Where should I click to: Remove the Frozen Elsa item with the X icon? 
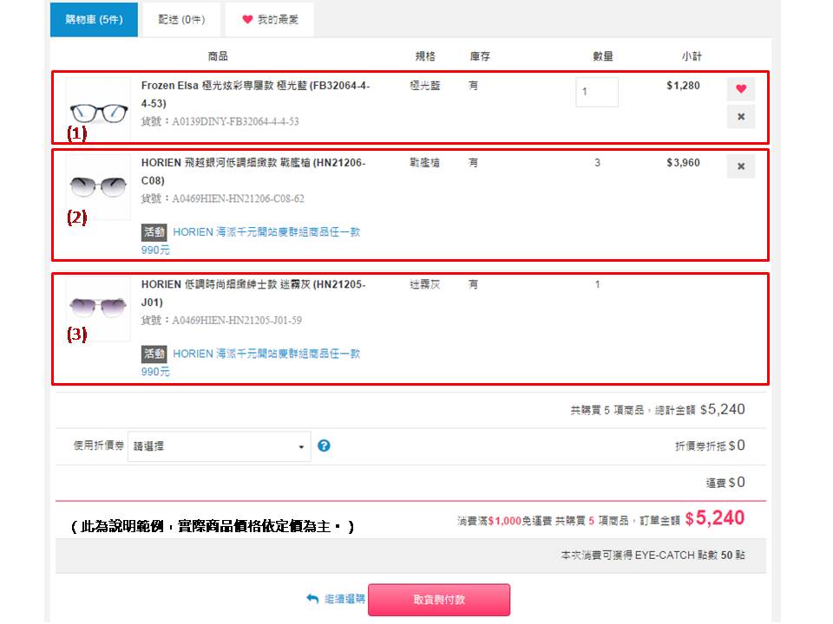tap(739, 116)
